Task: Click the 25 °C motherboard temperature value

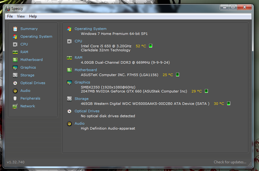Action: click(x=168, y=75)
